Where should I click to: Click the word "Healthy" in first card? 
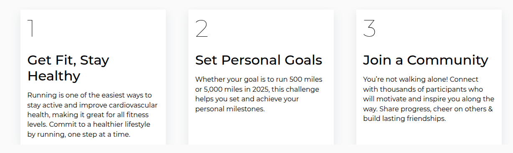pos(54,76)
